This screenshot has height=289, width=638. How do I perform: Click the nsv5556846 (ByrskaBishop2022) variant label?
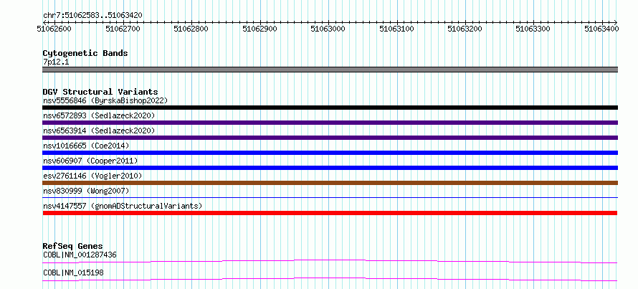pyautogui.click(x=105, y=100)
